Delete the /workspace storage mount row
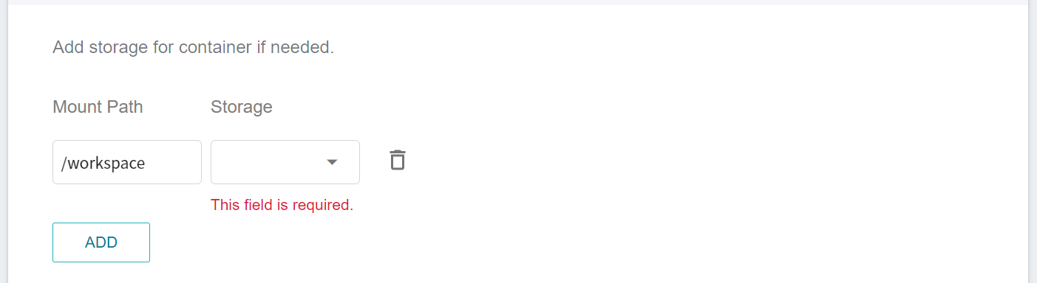The height and width of the screenshot is (283, 1037). [398, 160]
